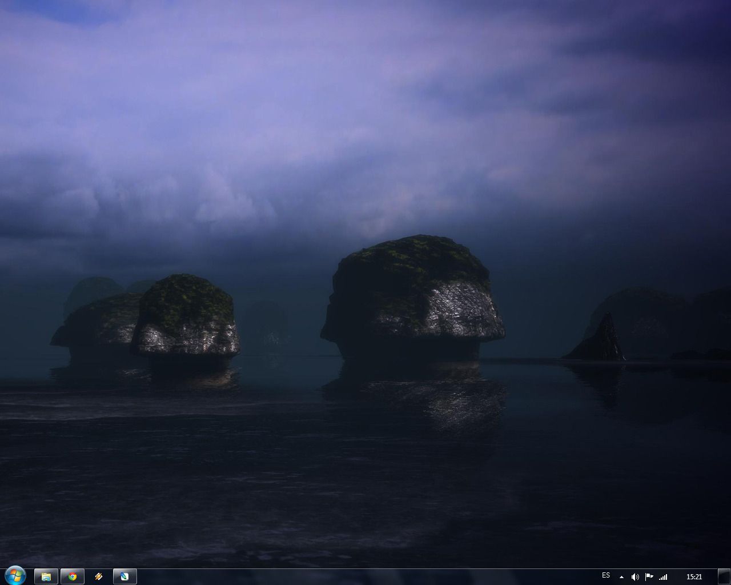This screenshot has width=731, height=585.
Task: Open the blue feather app on taskbar
Action: point(125,576)
